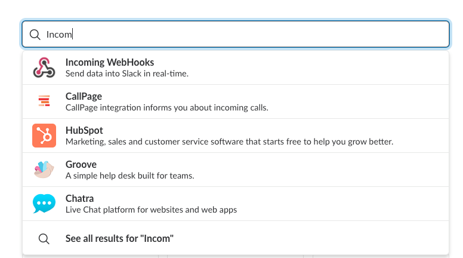Click the search magnifier icon in search box

point(35,35)
